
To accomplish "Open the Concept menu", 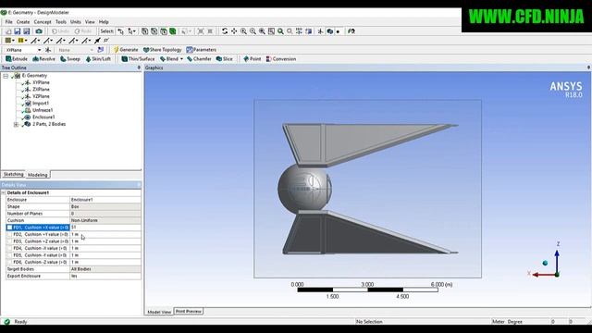I will click(x=43, y=22).
